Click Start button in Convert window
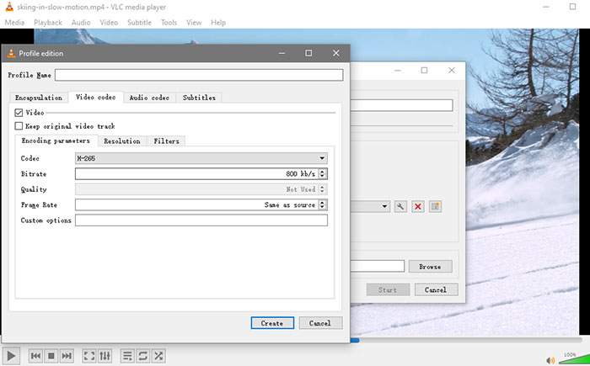The image size is (590, 366). tap(388, 289)
